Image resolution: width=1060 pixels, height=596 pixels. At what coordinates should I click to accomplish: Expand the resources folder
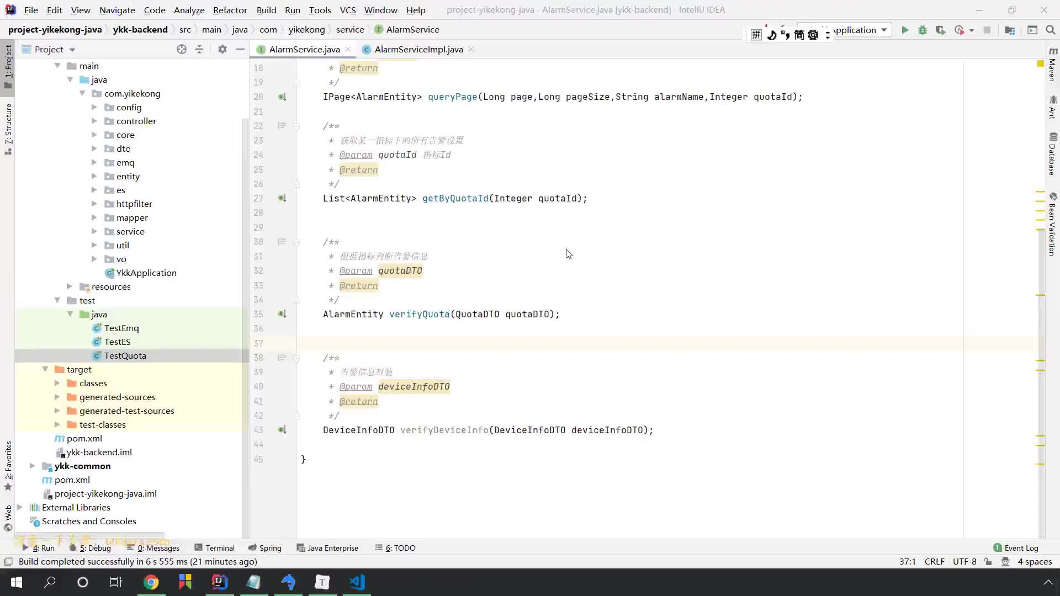point(69,286)
